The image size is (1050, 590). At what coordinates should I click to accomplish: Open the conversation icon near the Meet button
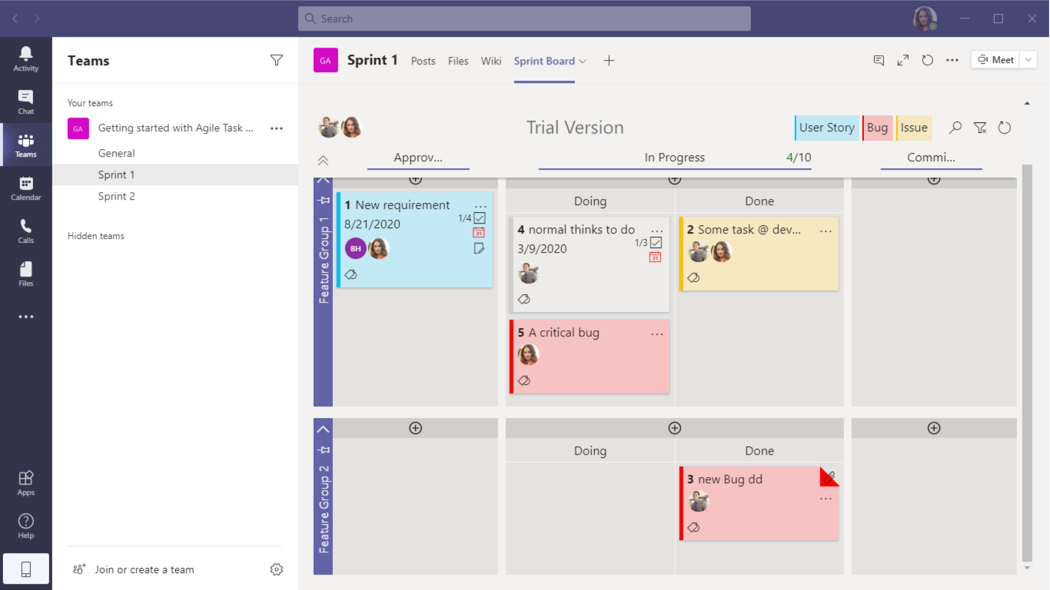[879, 60]
